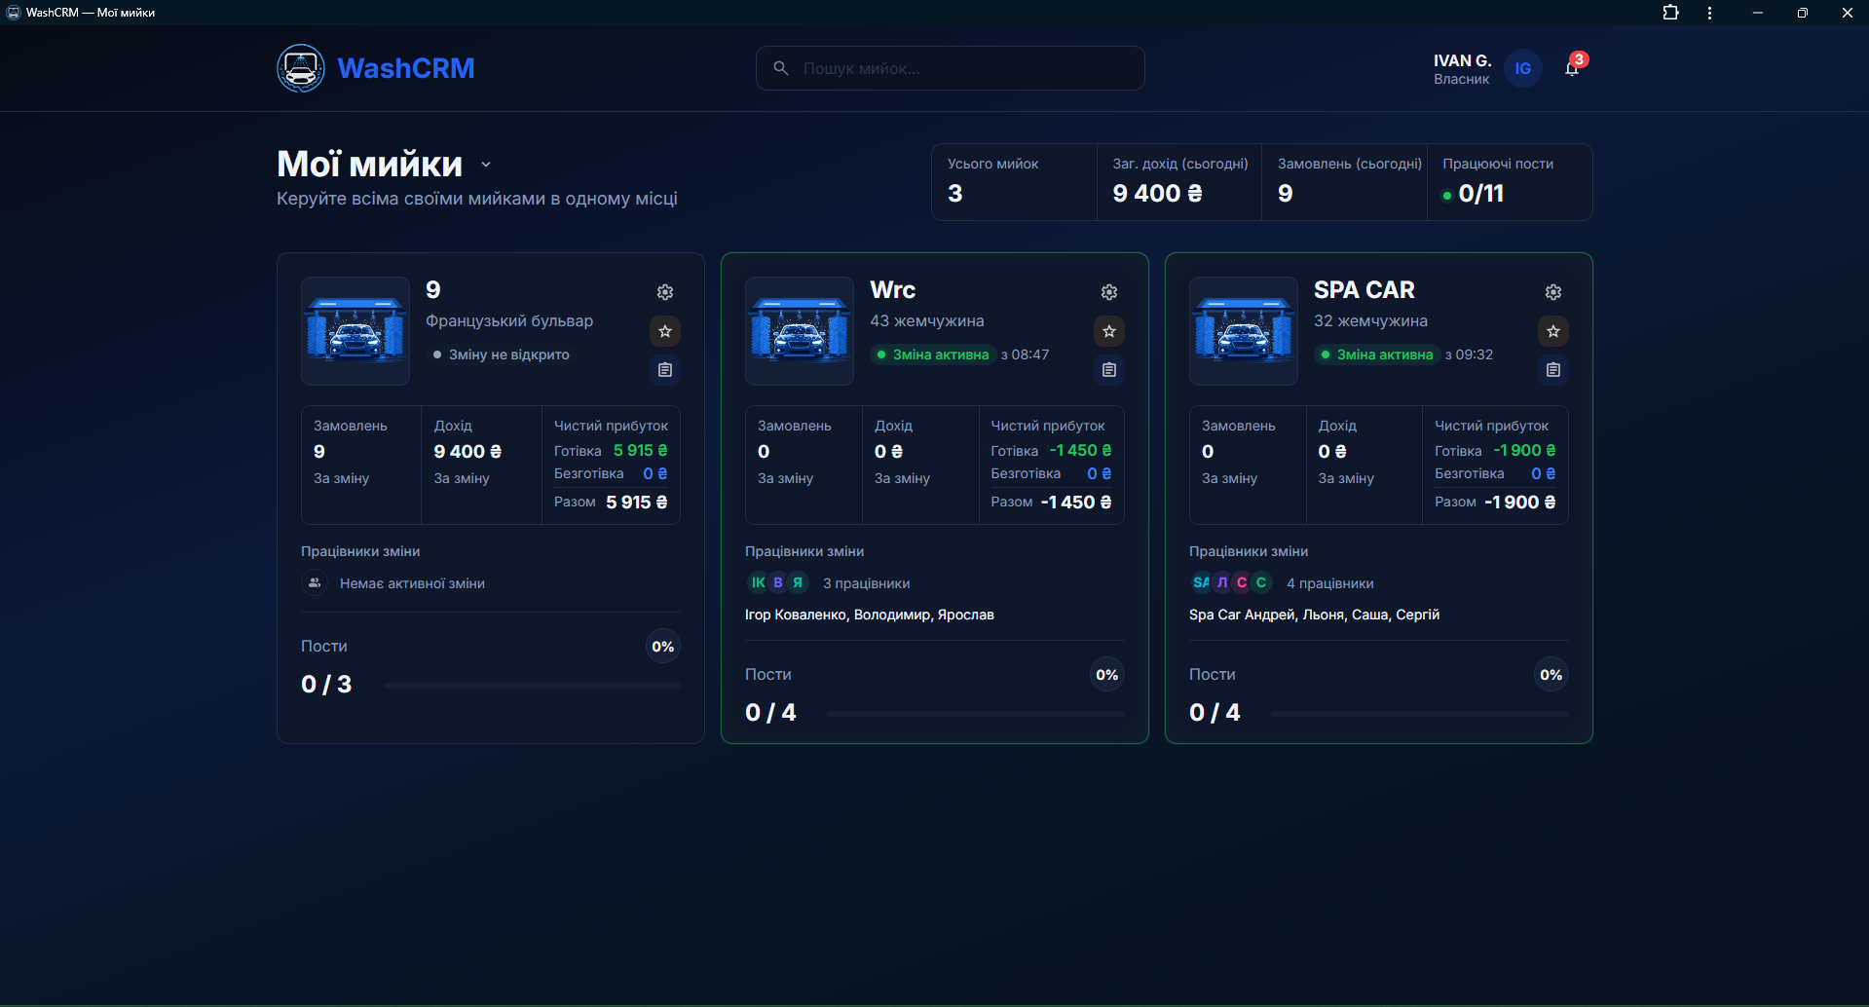Toggle favorite star on SPA CAR card

point(1553,331)
